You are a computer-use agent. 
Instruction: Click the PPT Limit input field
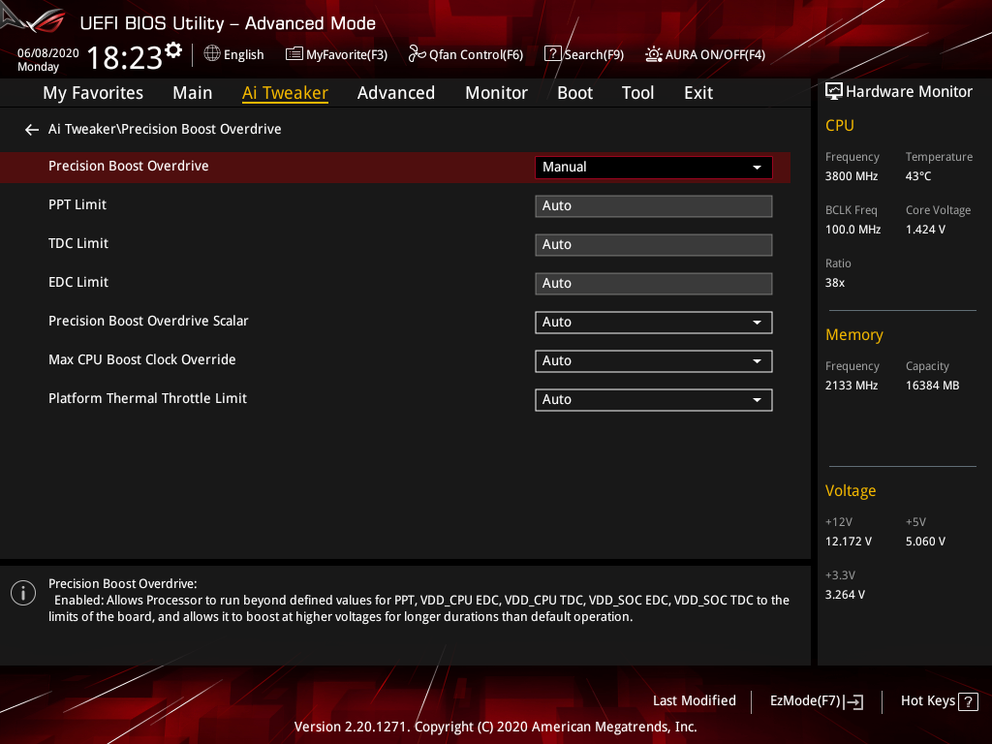(654, 205)
